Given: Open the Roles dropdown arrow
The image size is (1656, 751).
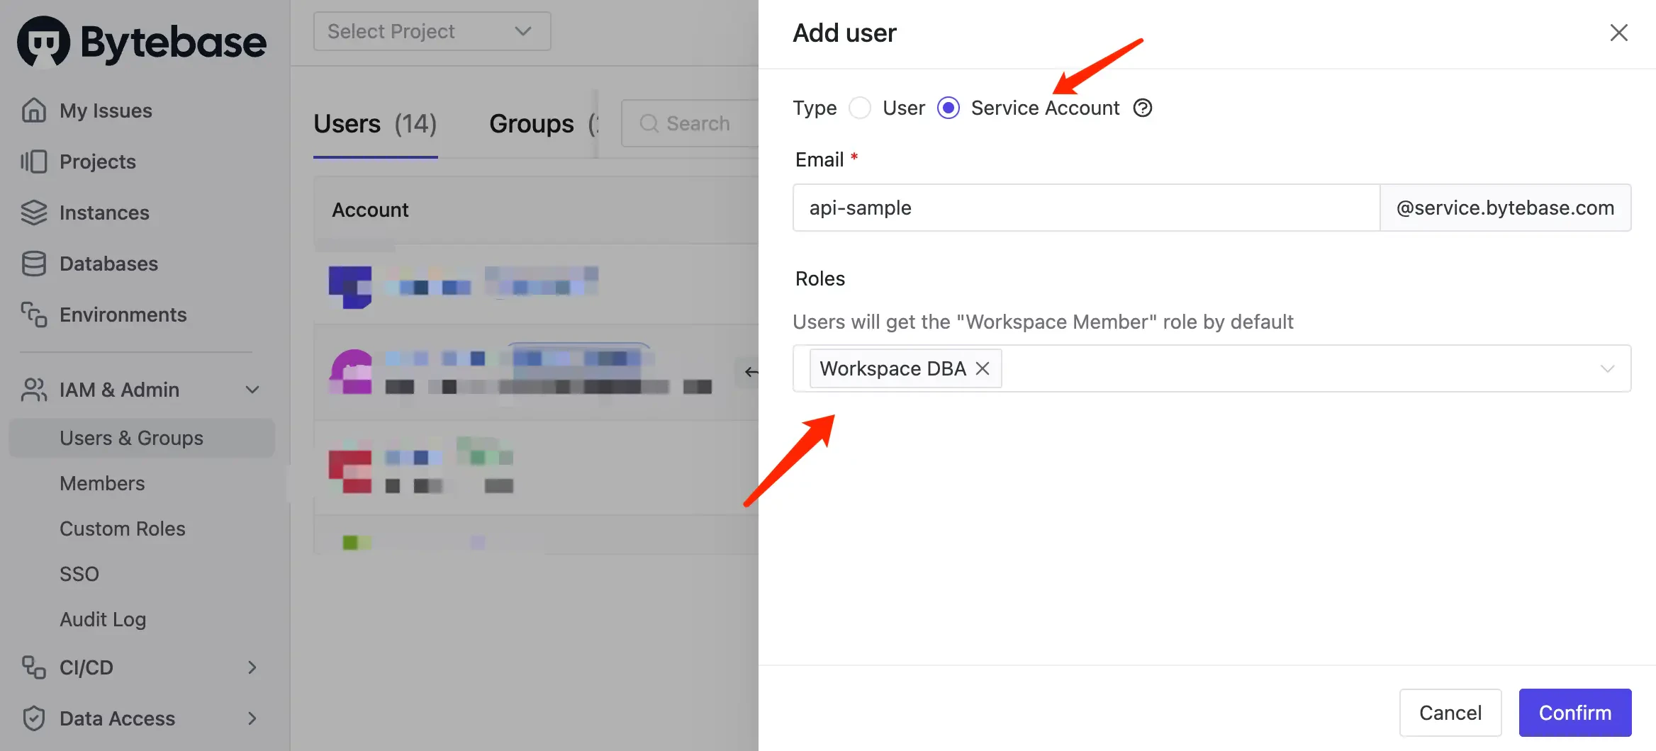Looking at the screenshot, I should [x=1607, y=368].
